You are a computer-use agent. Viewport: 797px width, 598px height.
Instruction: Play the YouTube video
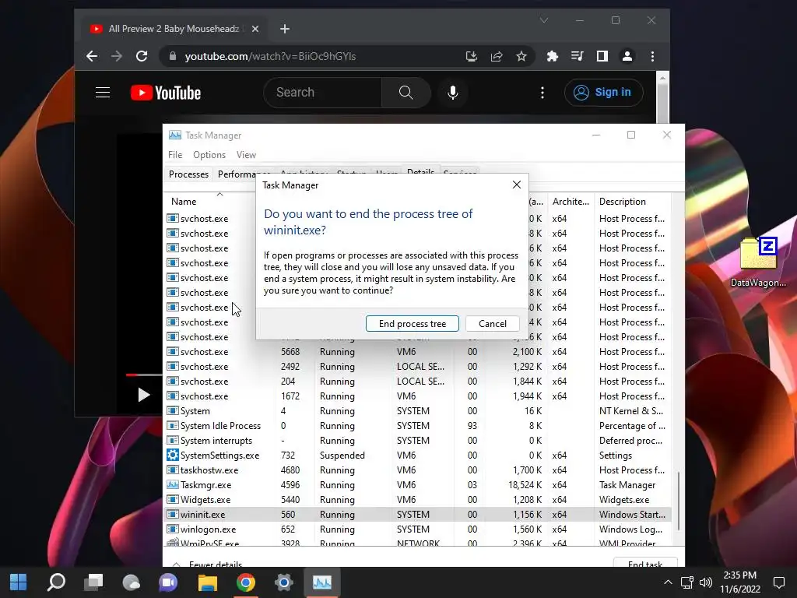[x=144, y=395]
